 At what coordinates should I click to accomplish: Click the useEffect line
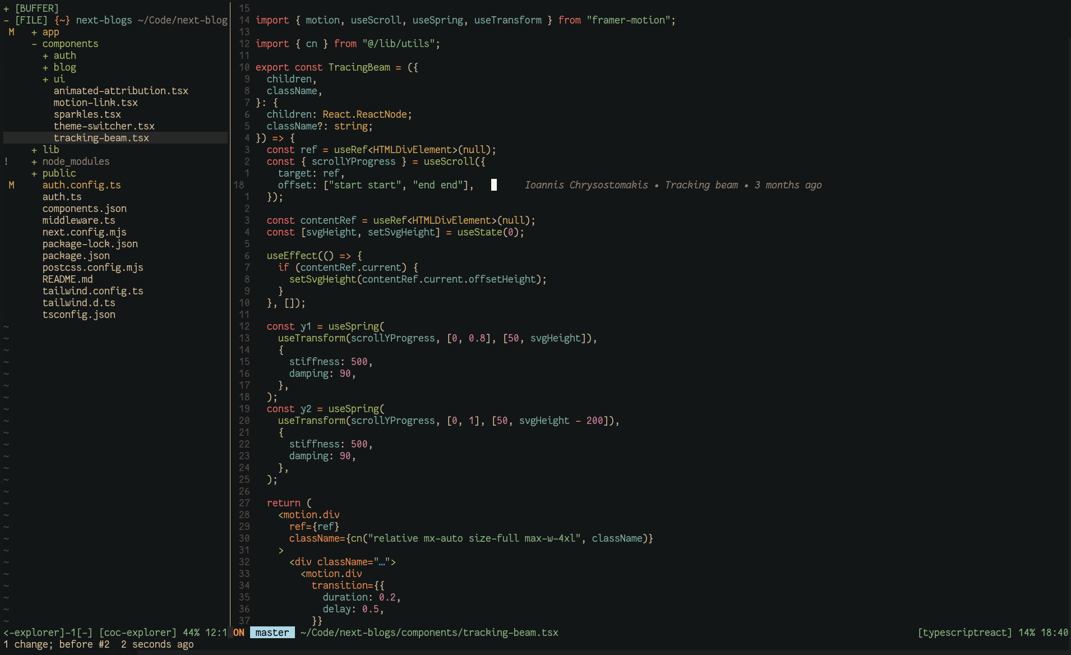[x=314, y=256]
